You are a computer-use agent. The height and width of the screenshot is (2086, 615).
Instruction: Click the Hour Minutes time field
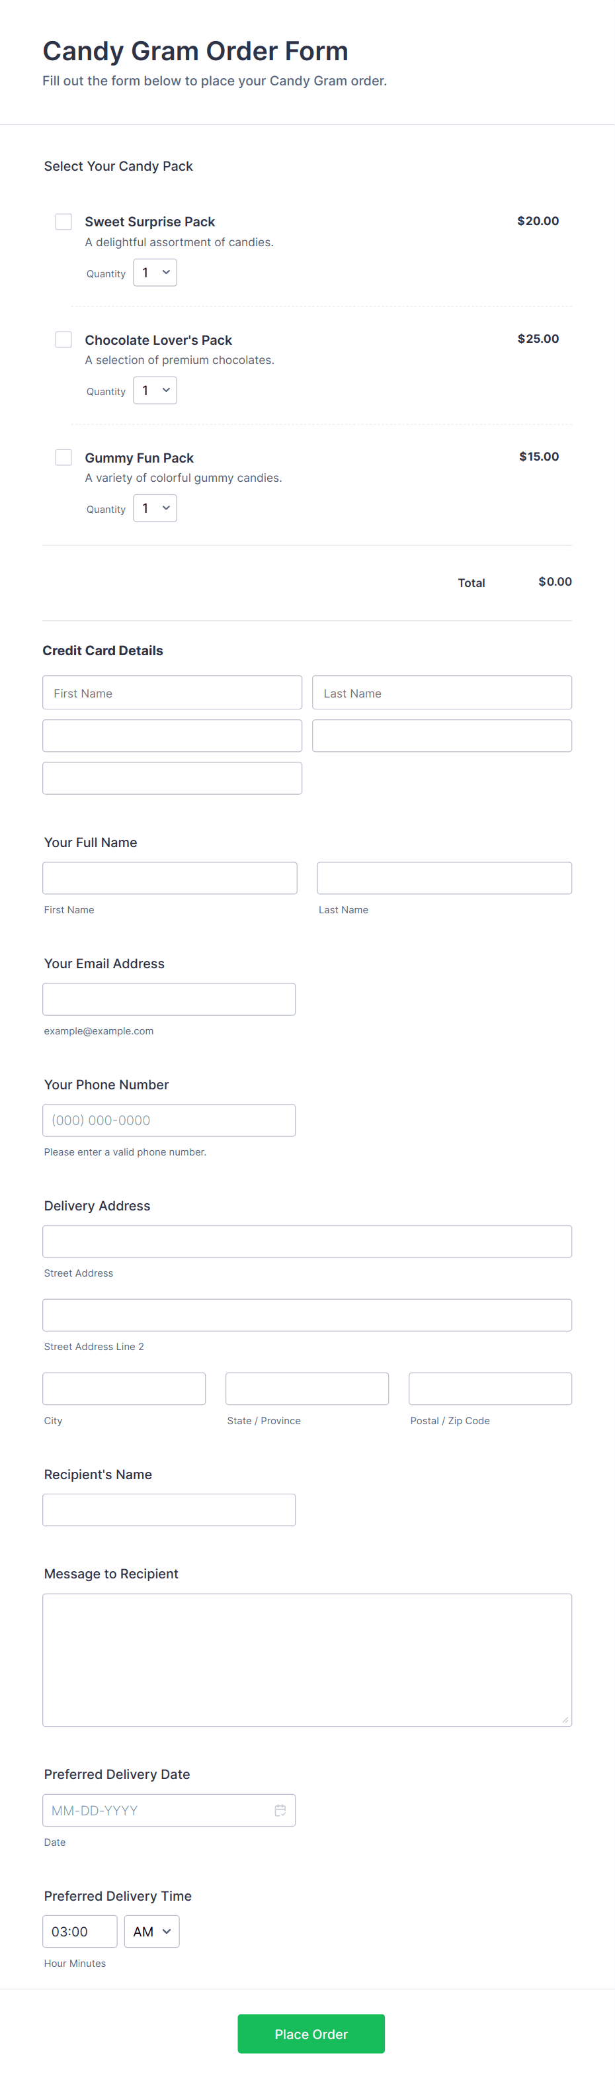[80, 1931]
